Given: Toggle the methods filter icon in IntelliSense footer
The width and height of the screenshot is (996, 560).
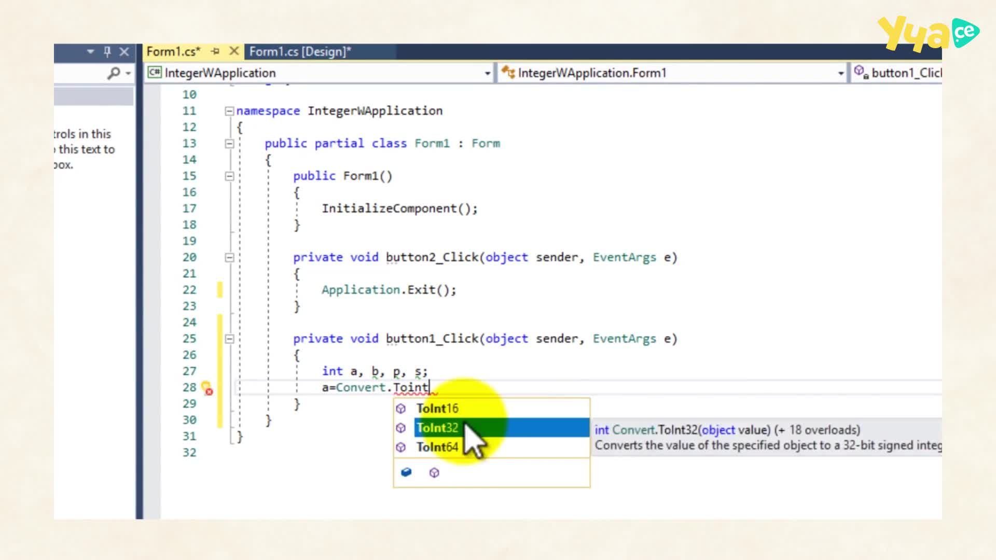Looking at the screenshot, I should (434, 472).
